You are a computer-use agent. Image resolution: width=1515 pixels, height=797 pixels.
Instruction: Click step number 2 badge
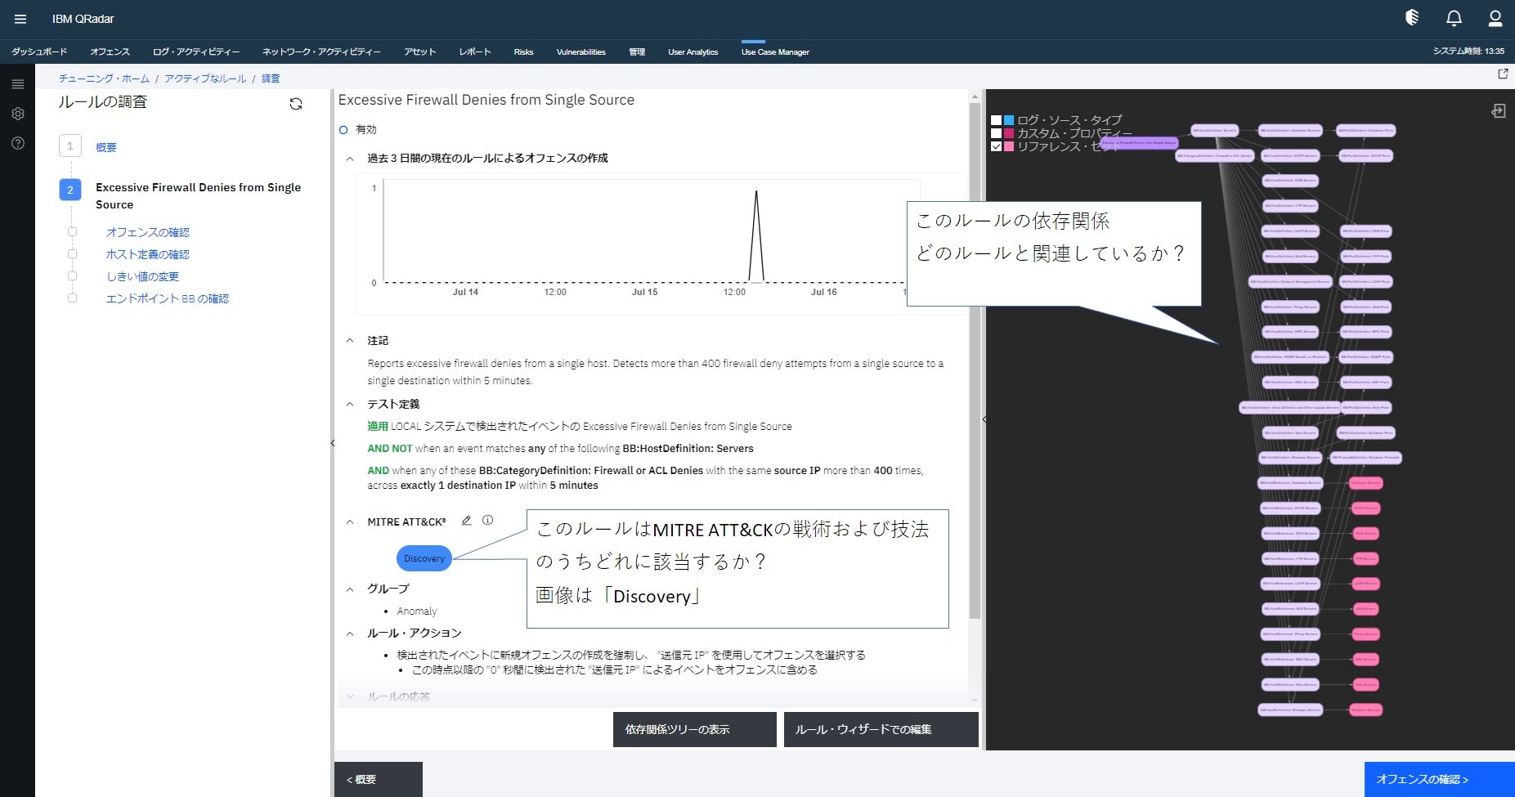click(x=70, y=190)
